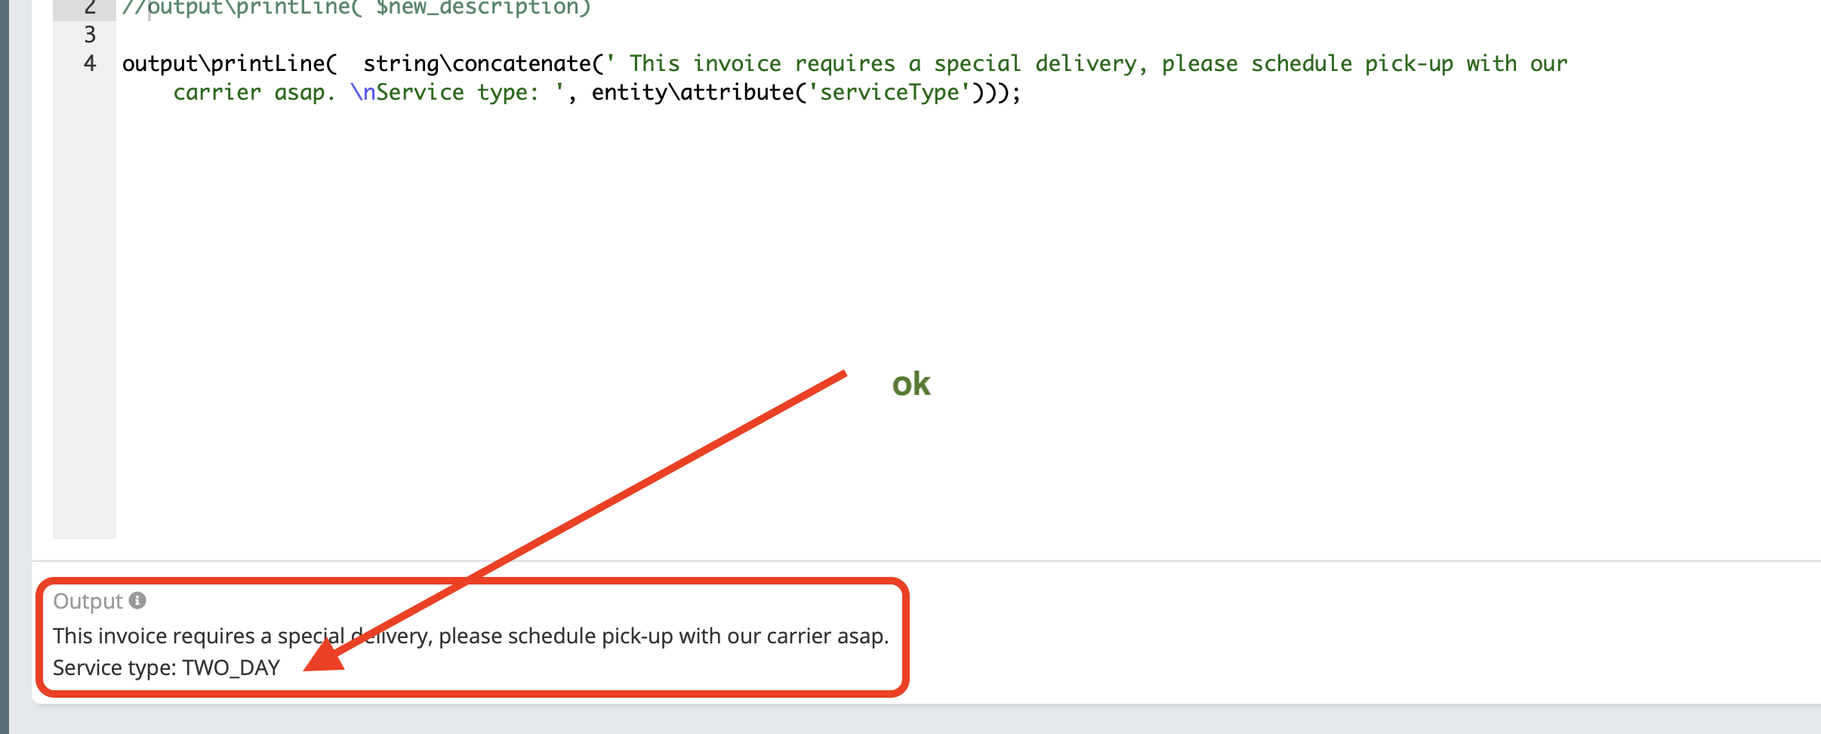
Task: Click the \n escape sequence in code
Action: 363,92
